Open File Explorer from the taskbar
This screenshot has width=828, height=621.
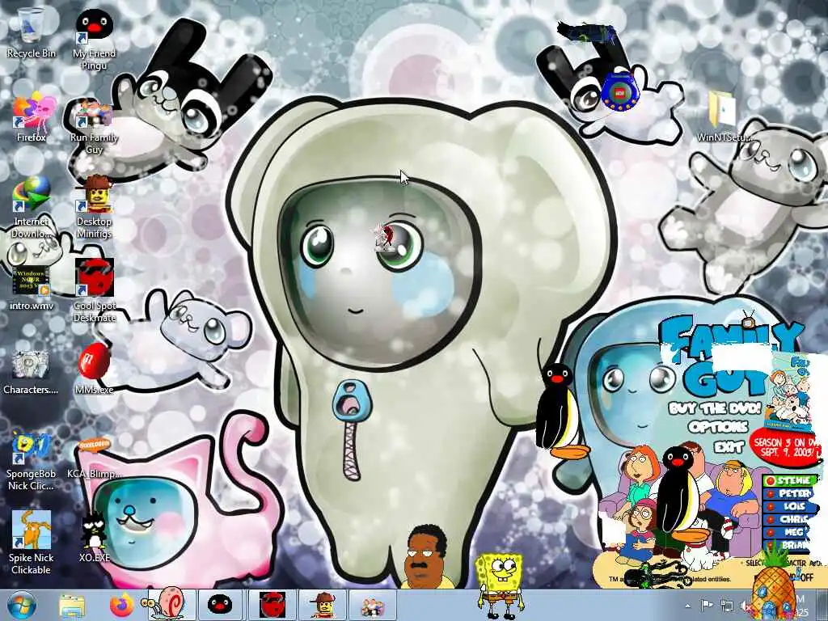point(72,606)
